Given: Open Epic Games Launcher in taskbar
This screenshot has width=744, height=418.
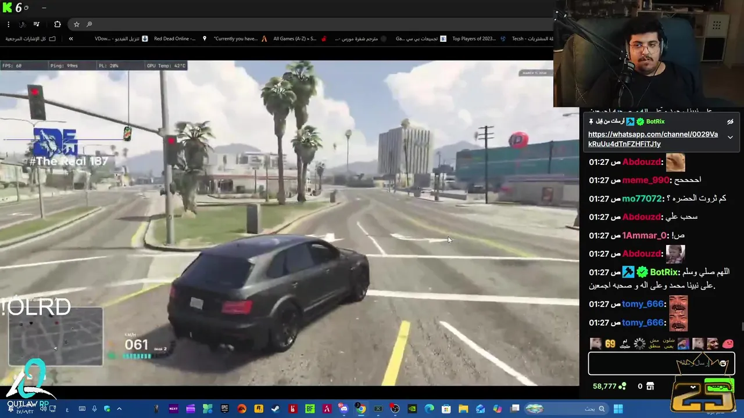Looking at the screenshot, I should click(224, 409).
